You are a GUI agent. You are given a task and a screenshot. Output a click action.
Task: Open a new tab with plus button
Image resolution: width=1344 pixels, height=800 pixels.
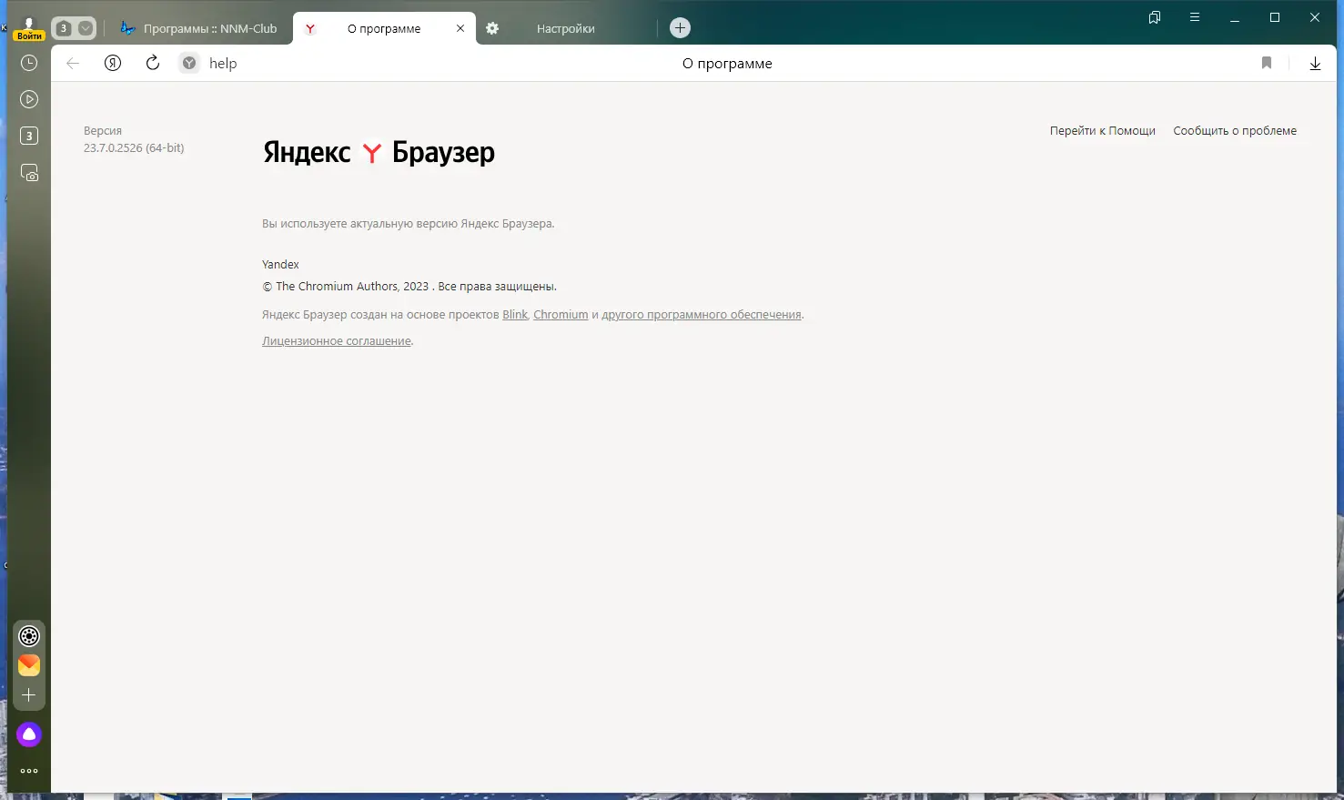coord(680,28)
